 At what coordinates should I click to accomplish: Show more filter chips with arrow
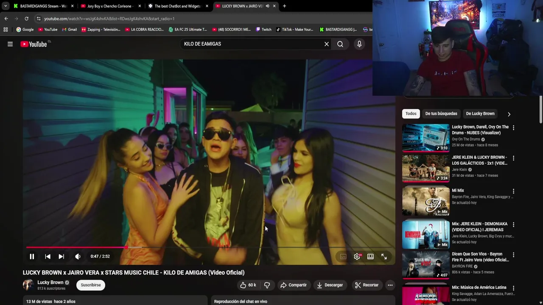(509, 114)
